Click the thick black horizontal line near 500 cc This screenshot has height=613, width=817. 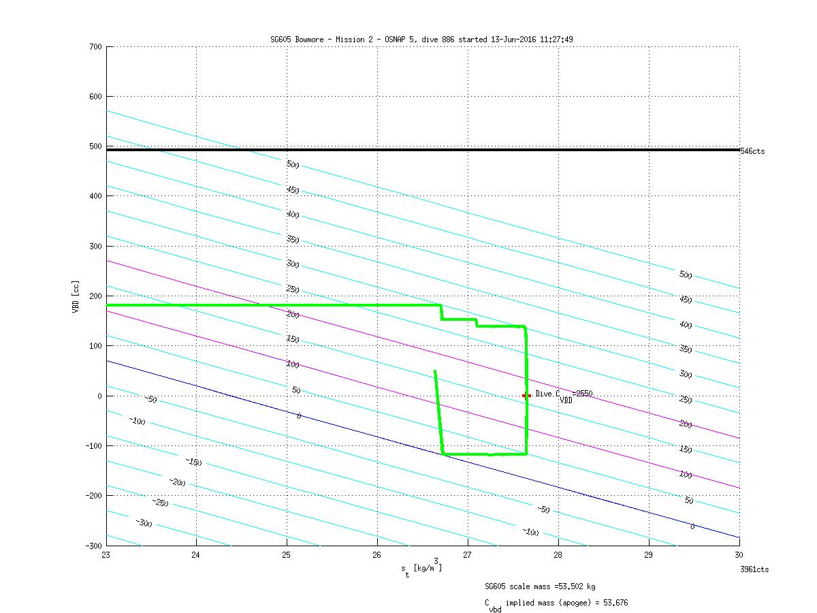click(423, 150)
